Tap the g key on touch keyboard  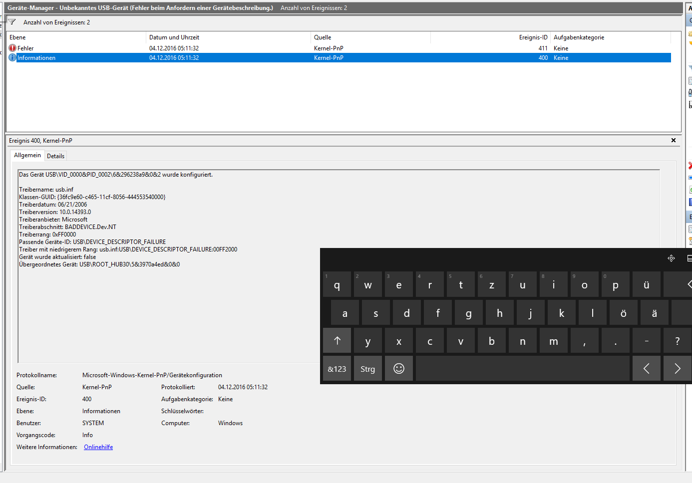point(469,313)
